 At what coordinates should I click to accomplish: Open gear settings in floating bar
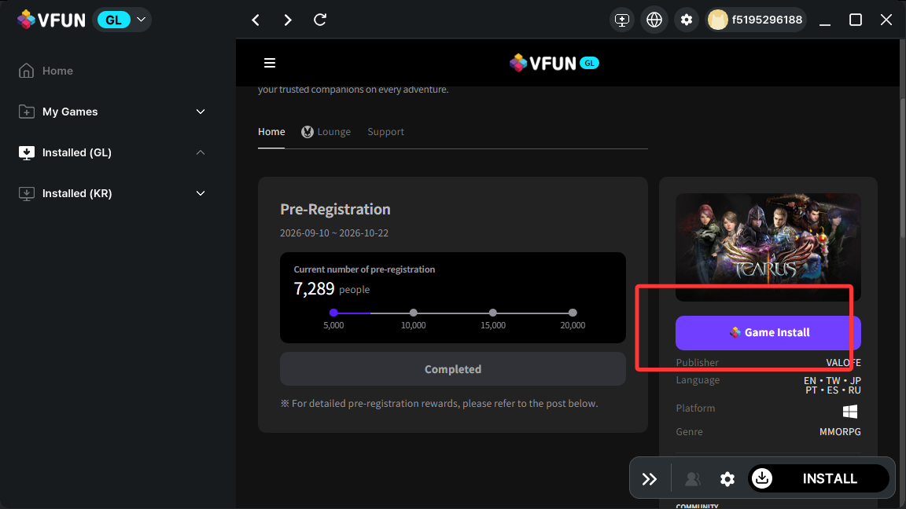[727, 479]
